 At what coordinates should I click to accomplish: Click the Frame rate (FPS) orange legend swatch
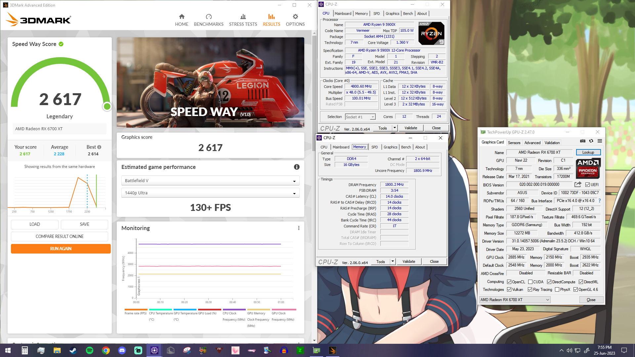pos(136,310)
